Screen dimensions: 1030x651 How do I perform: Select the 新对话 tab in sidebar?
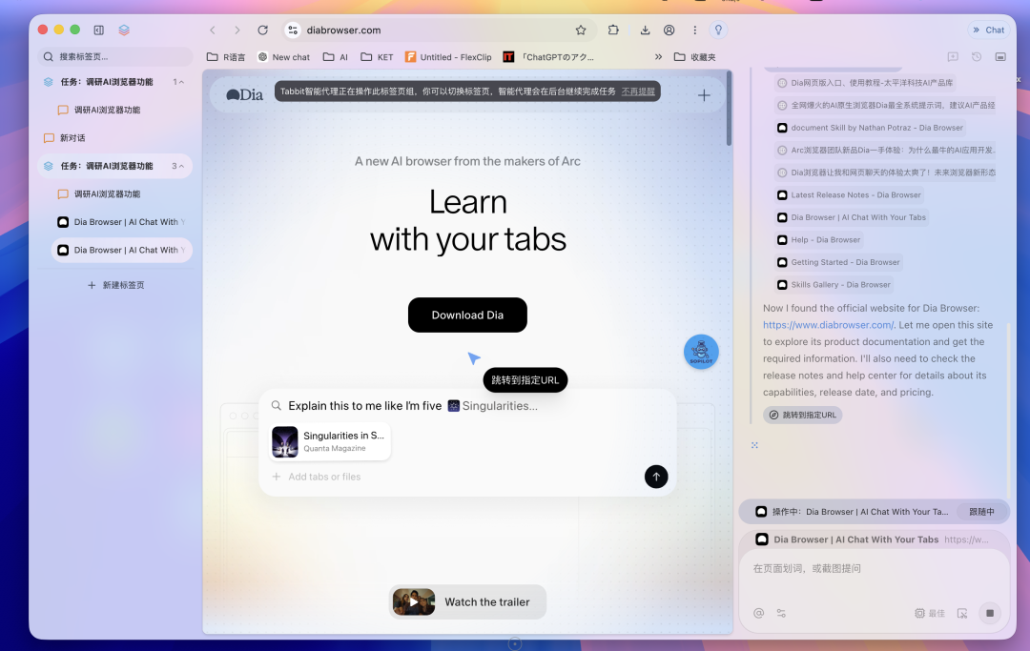[x=114, y=138]
